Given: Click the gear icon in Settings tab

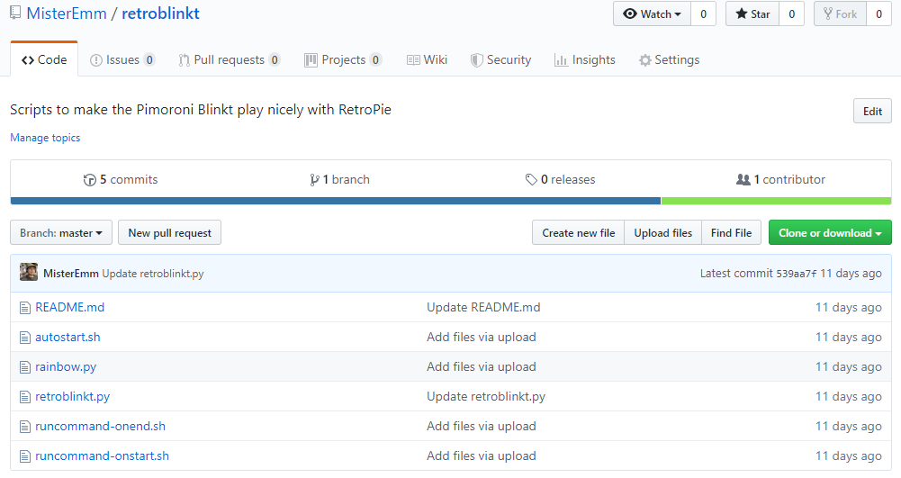Looking at the screenshot, I should click(645, 60).
